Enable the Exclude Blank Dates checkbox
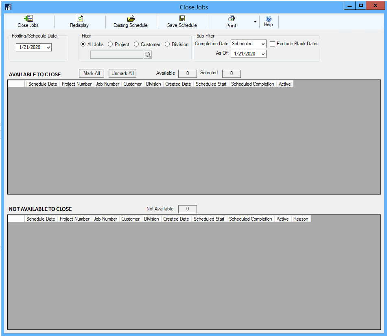Screen dimensions: 387x336 pyautogui.click(x=273, y=44)
